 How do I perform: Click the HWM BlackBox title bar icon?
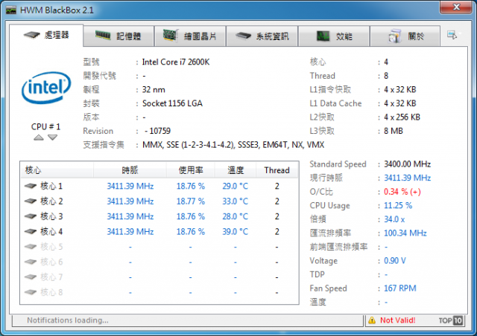(11, 10)
